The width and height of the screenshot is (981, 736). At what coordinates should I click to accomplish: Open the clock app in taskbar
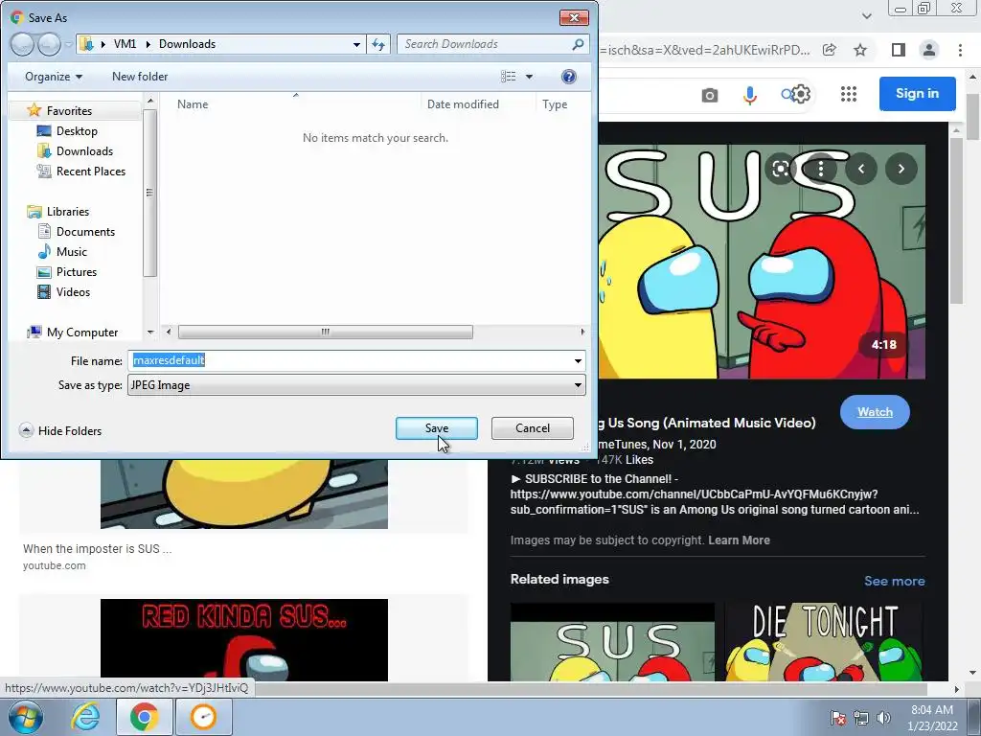click(203, 717)
